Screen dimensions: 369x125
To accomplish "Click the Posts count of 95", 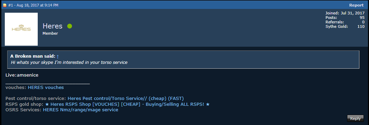I will [345, 18].
